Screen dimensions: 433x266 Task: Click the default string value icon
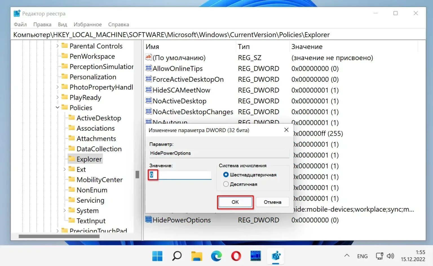point(149,57)
